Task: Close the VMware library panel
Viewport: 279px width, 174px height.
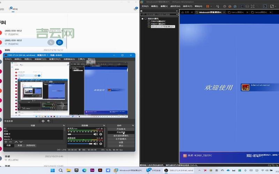Action: tap(177, 11)
